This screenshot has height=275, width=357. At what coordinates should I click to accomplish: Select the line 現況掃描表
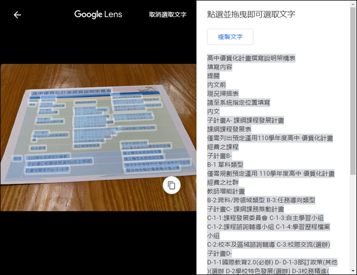[x=223, y=94]
